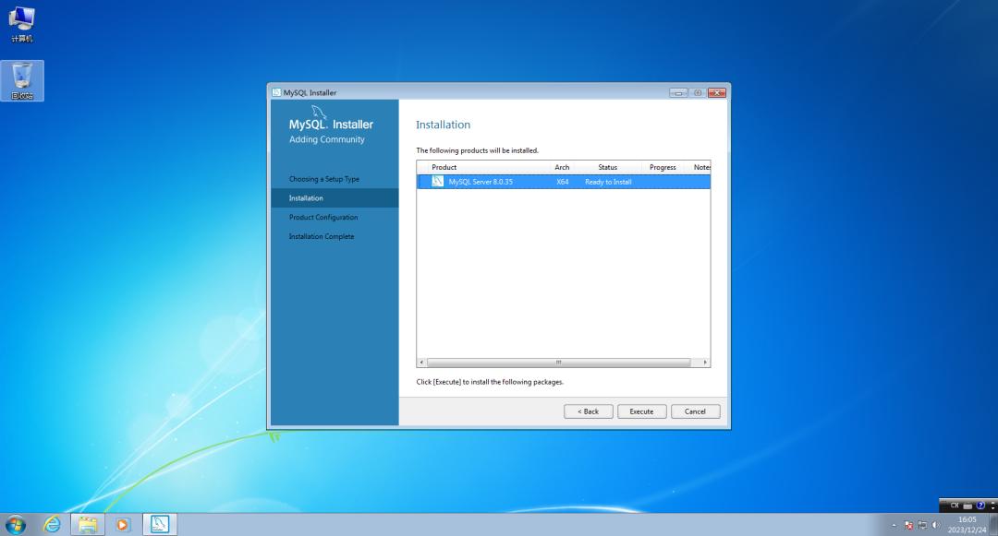This screenshot has height=536, width=998.
Task: Click the Progress column header
Action: click(x=663, y=167)
